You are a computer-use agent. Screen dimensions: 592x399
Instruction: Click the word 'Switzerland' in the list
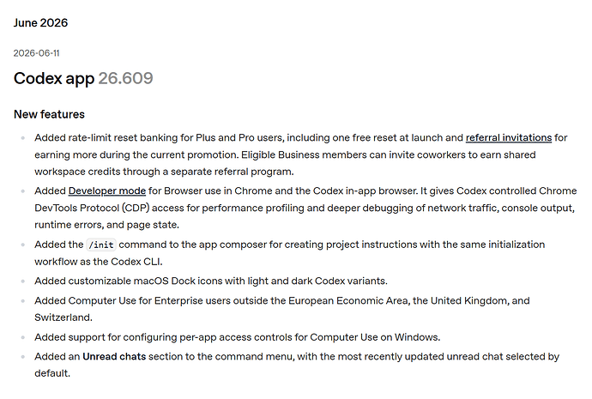(x=63, y=317)
